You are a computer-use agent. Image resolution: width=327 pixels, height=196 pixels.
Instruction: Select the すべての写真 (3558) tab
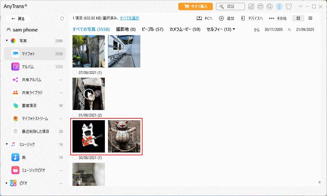(x=91, y=29)
